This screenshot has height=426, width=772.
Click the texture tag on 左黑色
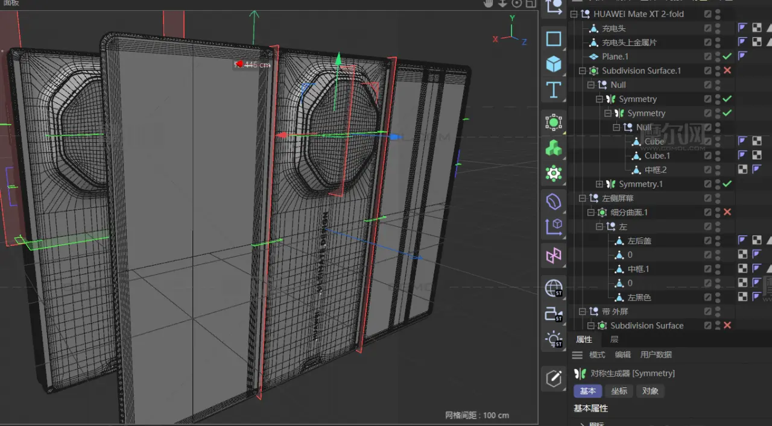pos(742,297)
